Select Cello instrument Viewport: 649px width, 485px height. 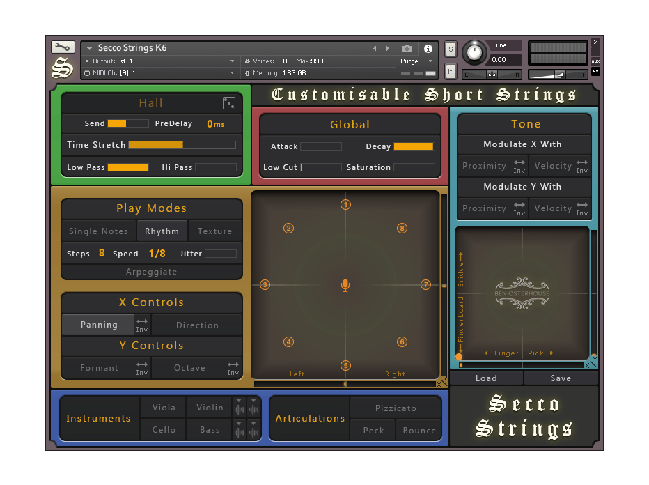[164, 430]
